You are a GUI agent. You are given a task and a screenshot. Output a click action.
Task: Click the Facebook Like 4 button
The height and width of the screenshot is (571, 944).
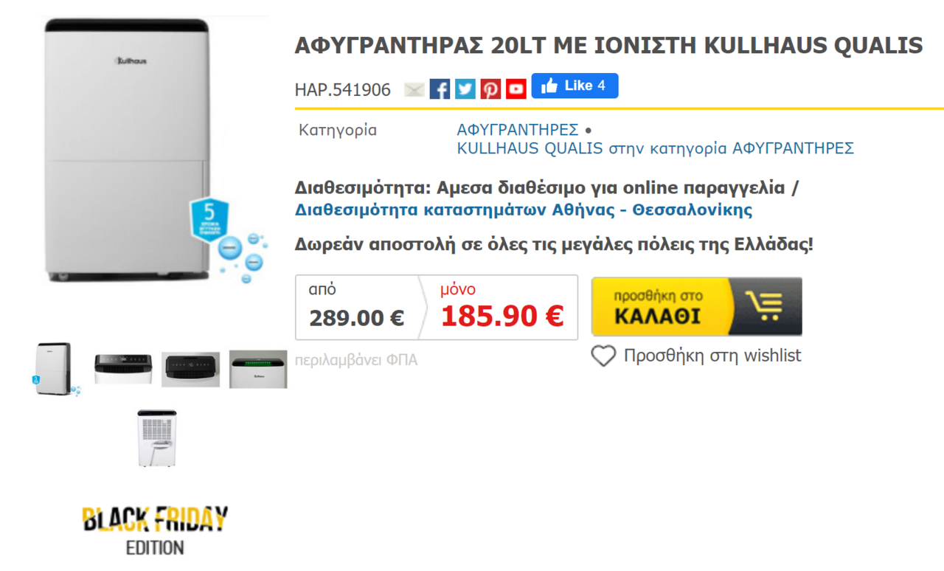click(575, 86)
